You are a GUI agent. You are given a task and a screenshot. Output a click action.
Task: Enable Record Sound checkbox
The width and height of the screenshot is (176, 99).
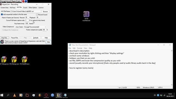point(37,15)
